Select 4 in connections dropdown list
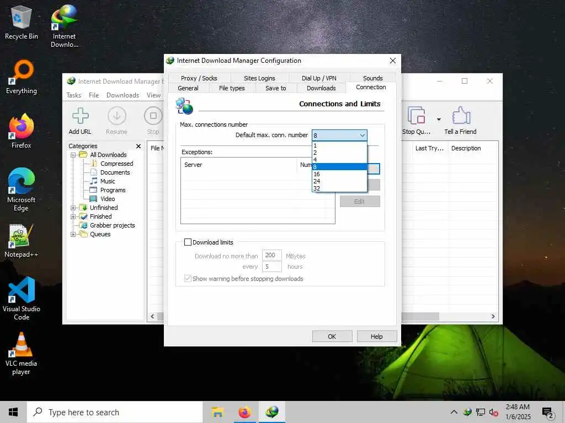Image resolution: width=565 pixels, height=423 pixels. tap(339, 160)
